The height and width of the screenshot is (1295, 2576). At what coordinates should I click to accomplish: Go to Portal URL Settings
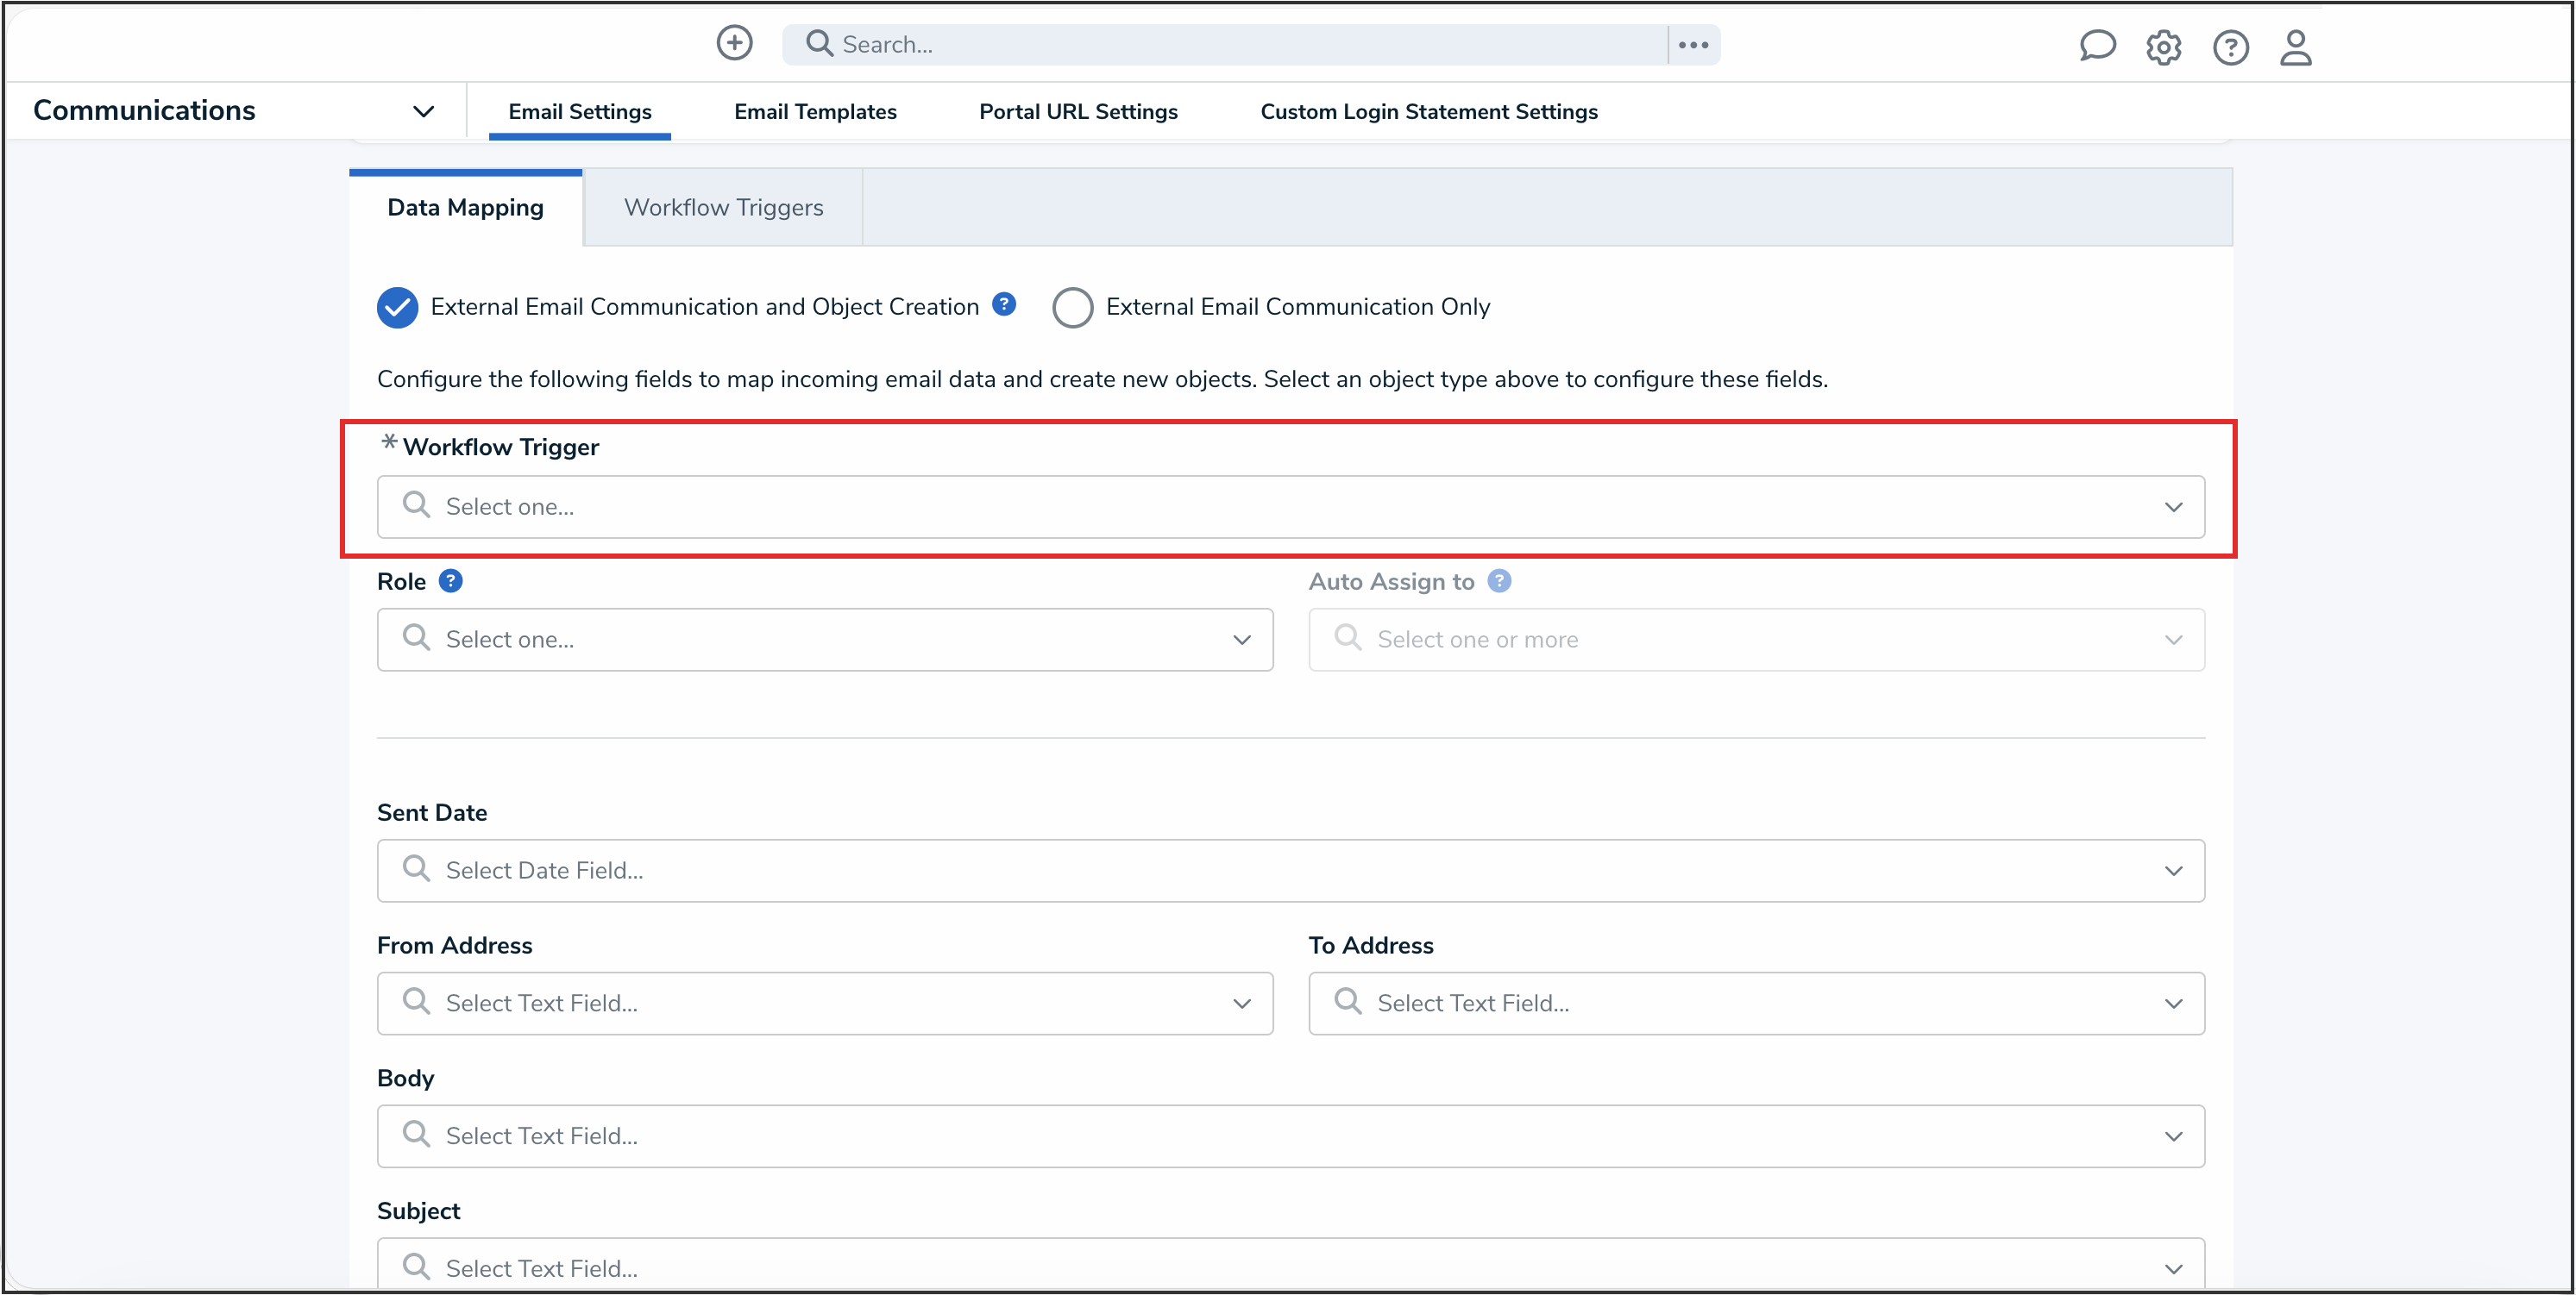pyautogui.click(x=1078, y=111)
